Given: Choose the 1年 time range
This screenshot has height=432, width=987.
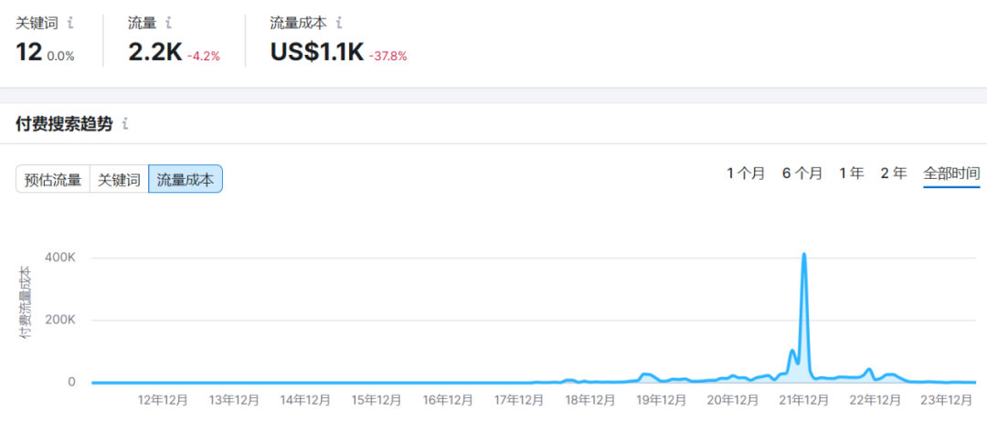Looking at the screenshot, I should 851,174.
